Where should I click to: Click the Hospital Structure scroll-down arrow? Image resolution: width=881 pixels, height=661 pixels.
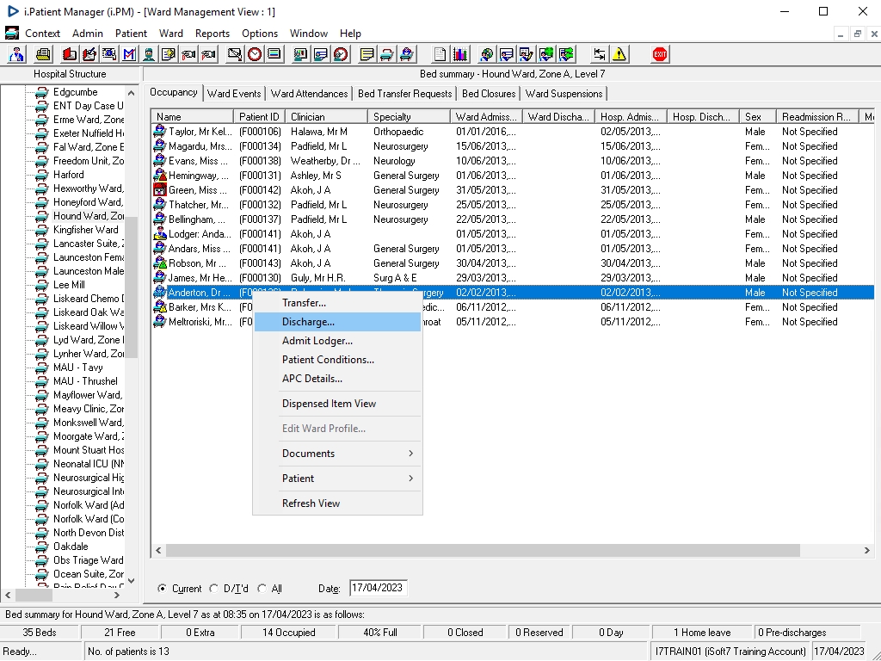[131, 581]
